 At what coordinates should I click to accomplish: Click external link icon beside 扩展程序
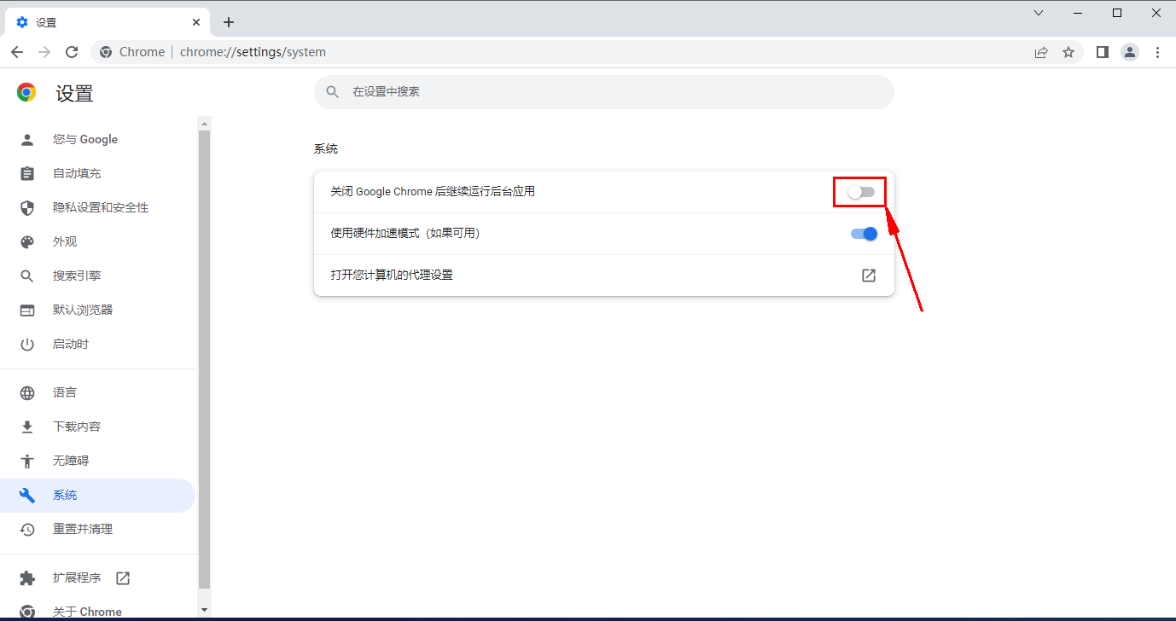(x=123, y=577)
